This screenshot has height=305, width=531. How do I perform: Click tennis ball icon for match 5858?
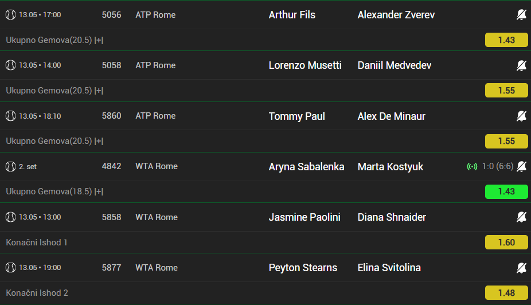click(10, 217)
